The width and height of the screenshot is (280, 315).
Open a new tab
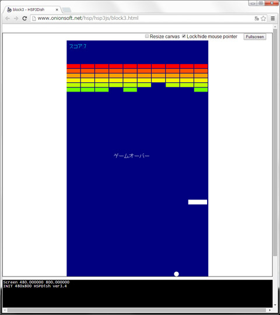(x=66, y=10)
